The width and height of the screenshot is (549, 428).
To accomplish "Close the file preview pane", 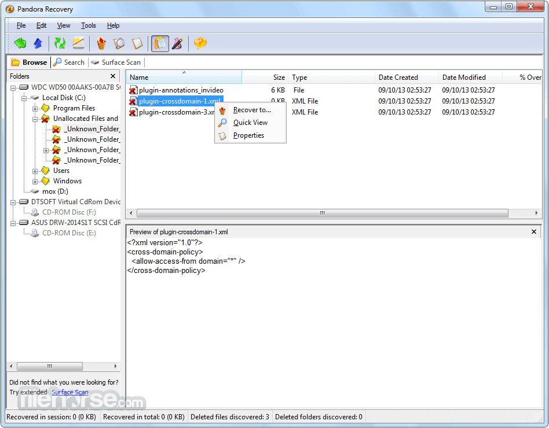I will pyautogui.click(x=533, y=232).
